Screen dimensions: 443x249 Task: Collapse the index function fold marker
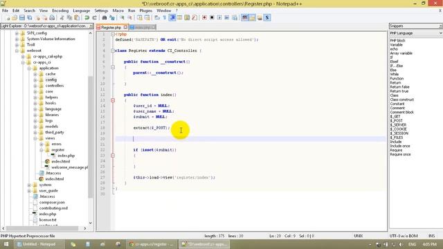coord(113,100)
